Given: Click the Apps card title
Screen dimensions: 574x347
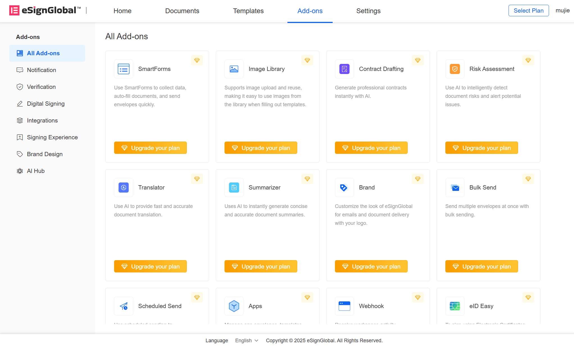Looking at the screenshot, I should [255, 306].
